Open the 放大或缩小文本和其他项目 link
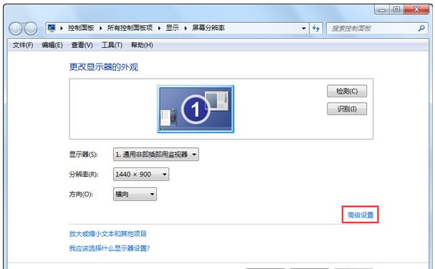435x269 pixels. pyautogui.click(x=107, y=234)
